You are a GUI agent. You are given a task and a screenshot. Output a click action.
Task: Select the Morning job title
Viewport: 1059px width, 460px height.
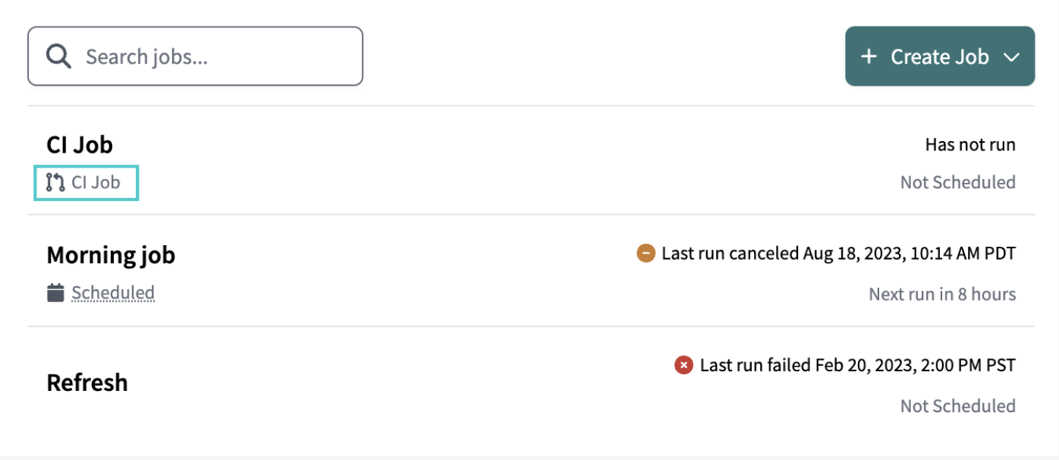click(x=111, y=254)
